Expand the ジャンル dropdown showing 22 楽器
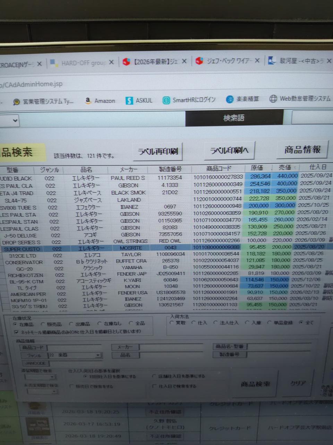This screenshot has height=445, width=333. pyautogui.click(x=98, y=355)
